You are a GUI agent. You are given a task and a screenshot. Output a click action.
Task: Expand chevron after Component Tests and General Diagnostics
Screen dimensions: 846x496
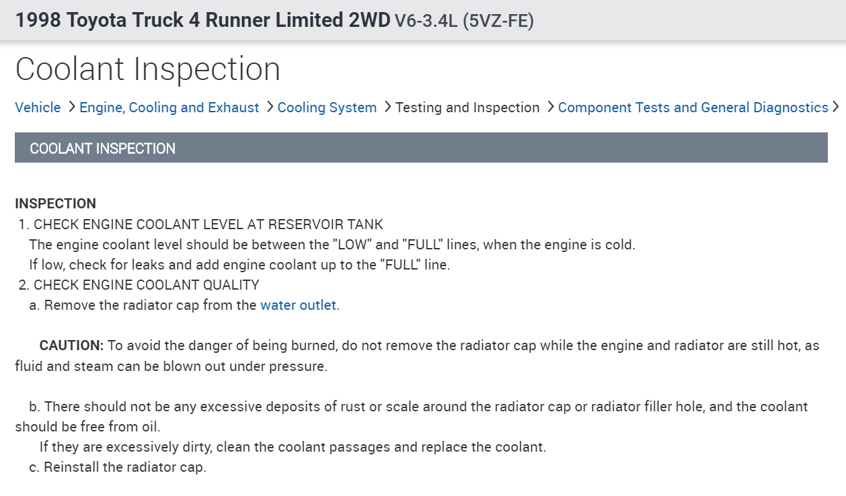click(x=836, y=107)
